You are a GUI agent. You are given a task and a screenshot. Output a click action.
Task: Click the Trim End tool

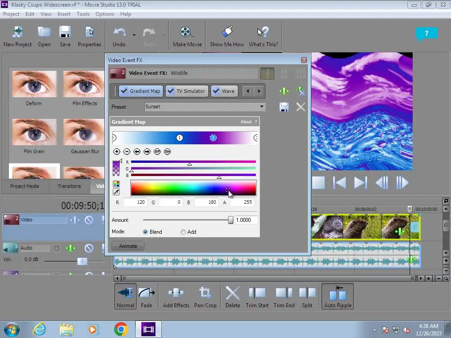coord(284,297)
